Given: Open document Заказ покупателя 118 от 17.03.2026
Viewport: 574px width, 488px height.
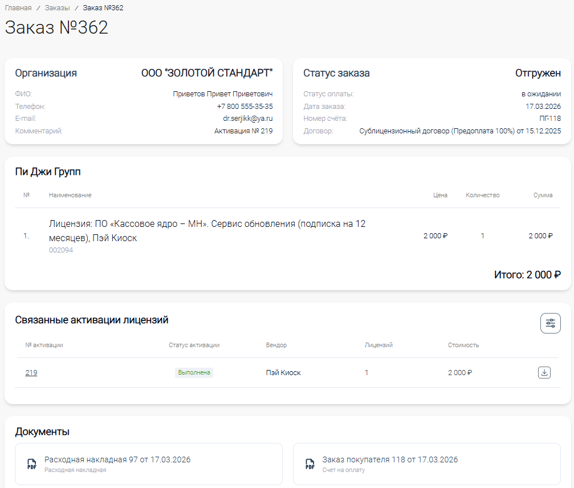Looking at the screenshot, I should (390, 459).
